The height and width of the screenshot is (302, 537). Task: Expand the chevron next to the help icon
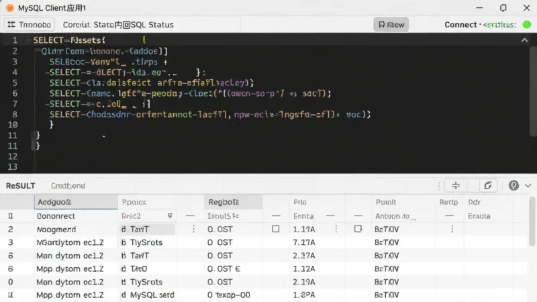coord(528,186)
